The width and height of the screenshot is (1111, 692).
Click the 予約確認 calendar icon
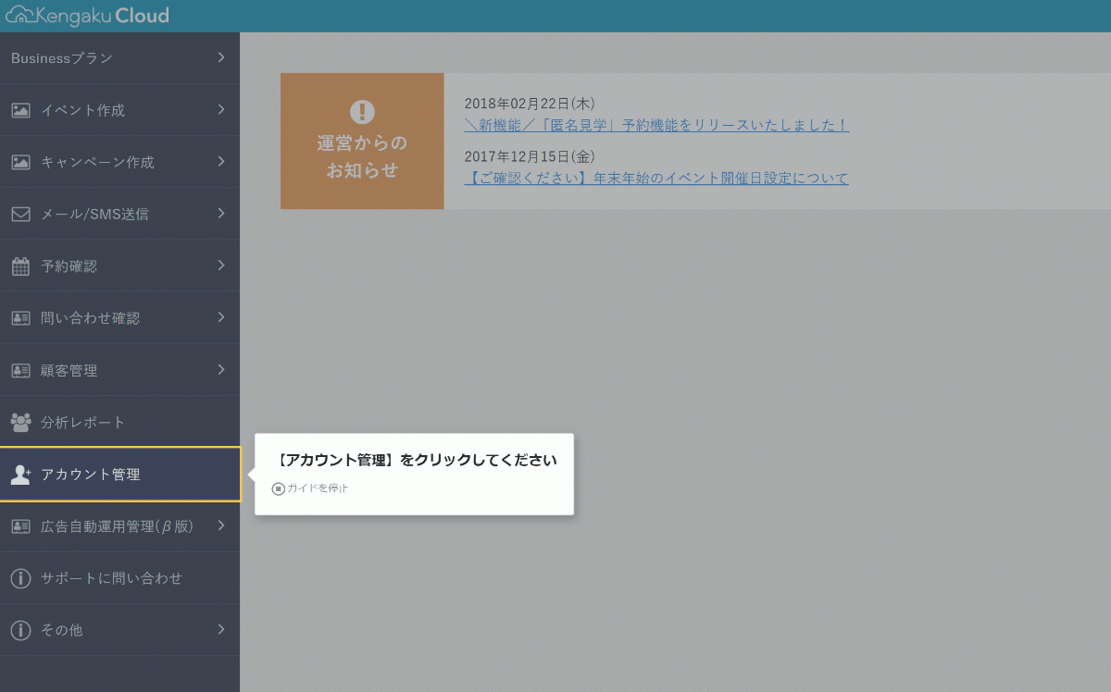click(x=19, y=266)
